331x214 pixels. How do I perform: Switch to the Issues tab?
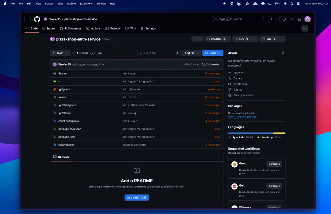click(49, 28)
